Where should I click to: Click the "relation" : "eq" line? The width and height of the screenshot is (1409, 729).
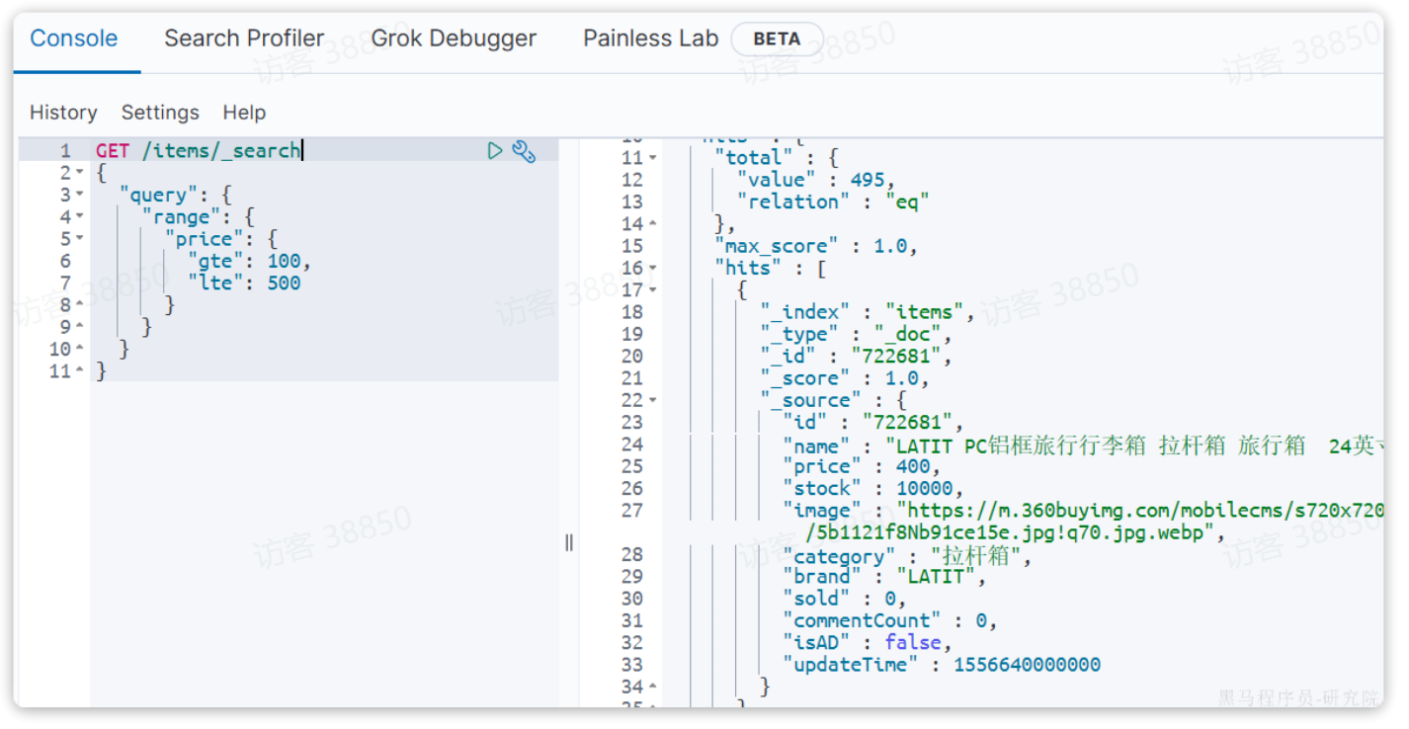tap(833, 202)
